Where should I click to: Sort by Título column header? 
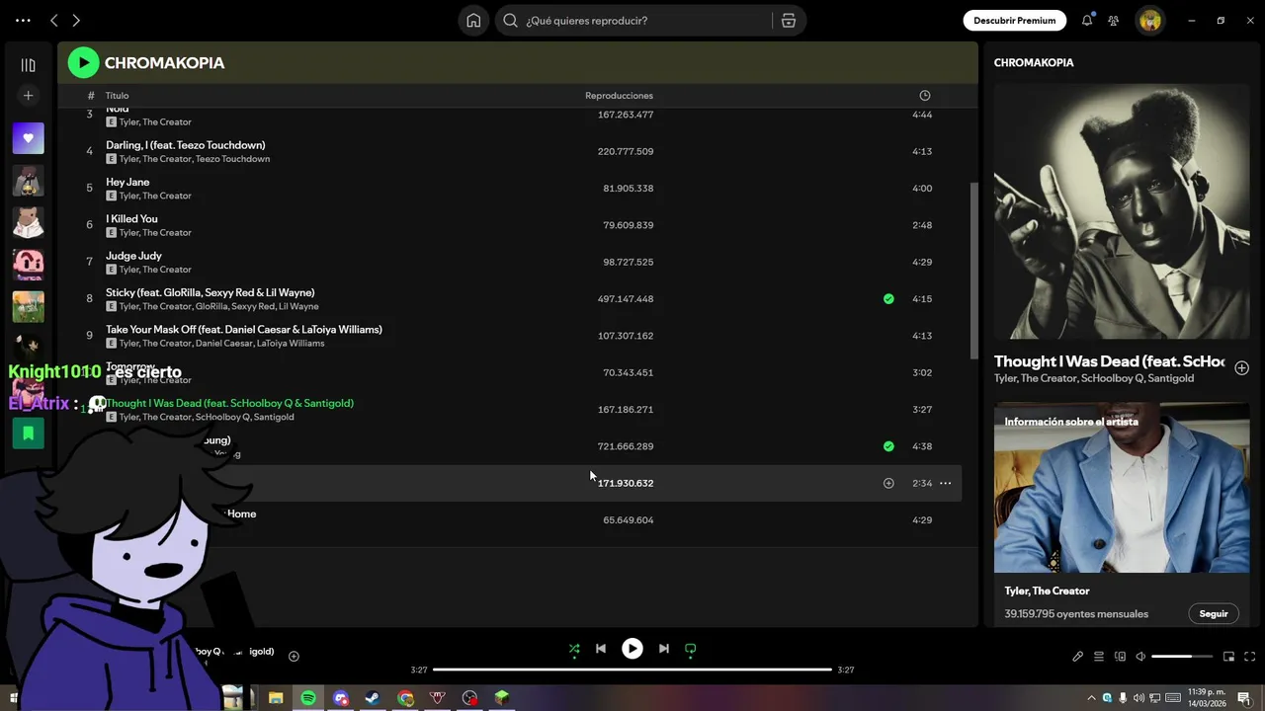[x=118, y=96]
